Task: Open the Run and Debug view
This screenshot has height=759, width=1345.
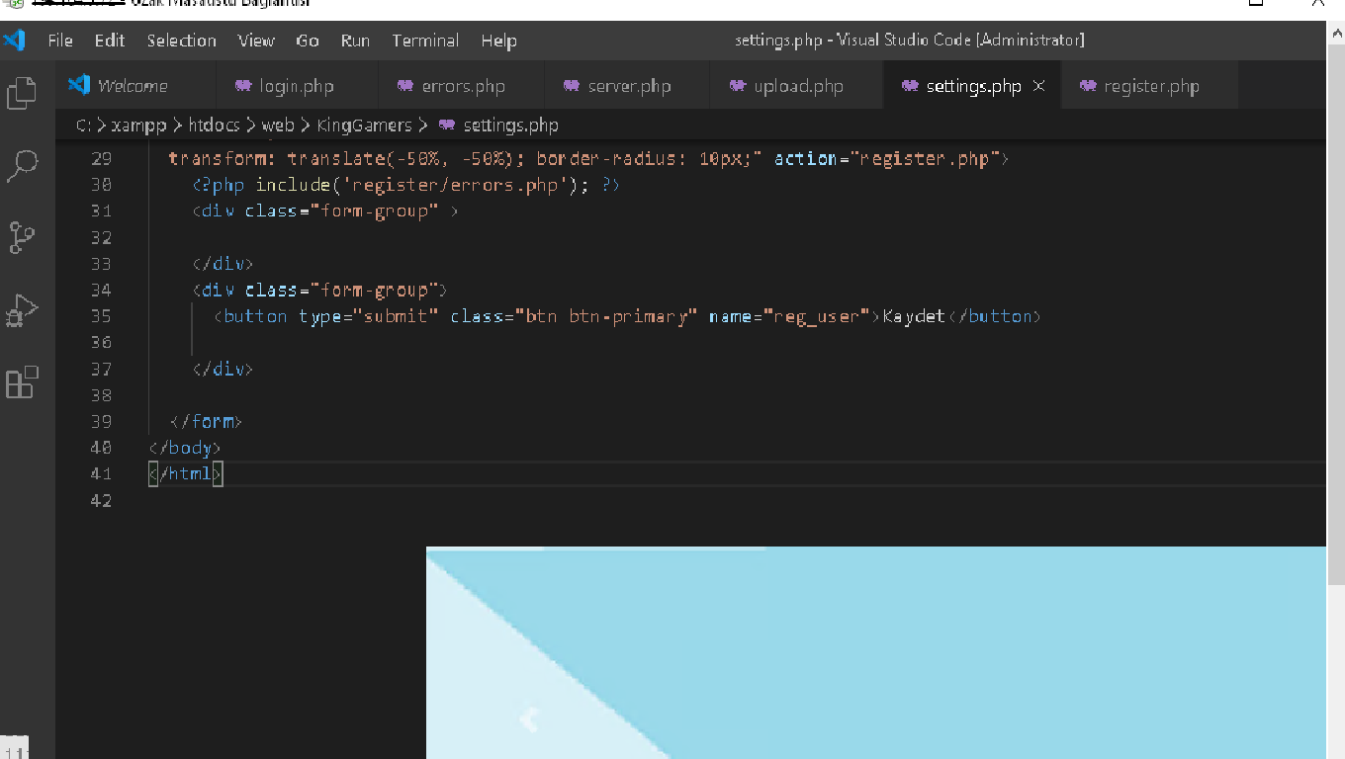Action: click(22, 310)
